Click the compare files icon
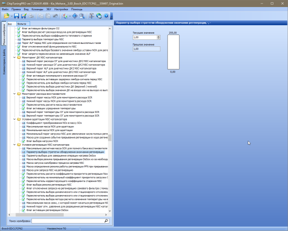 point(65,16)
